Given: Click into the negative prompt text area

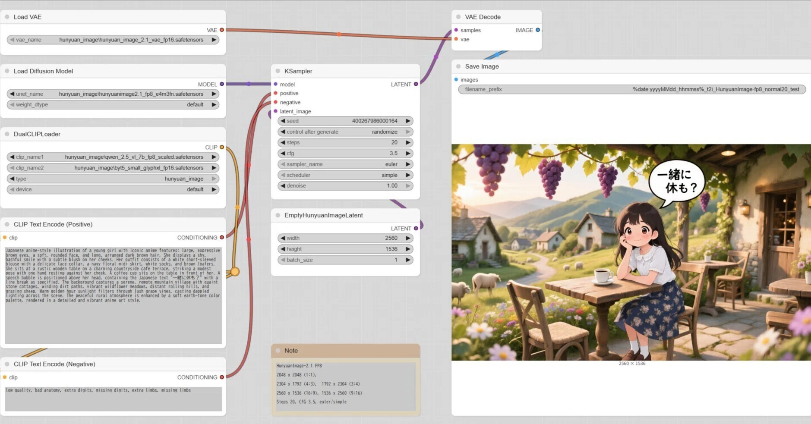Looking at the screenshot, I should [113, 399].
